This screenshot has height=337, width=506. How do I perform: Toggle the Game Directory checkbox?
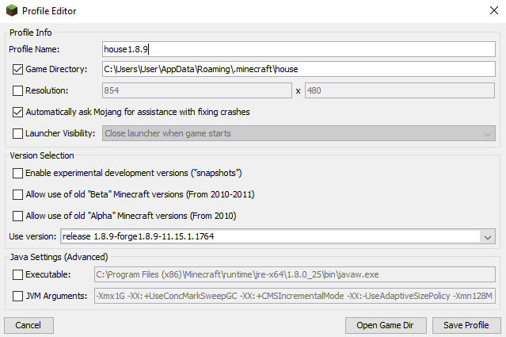coord(18,70)
